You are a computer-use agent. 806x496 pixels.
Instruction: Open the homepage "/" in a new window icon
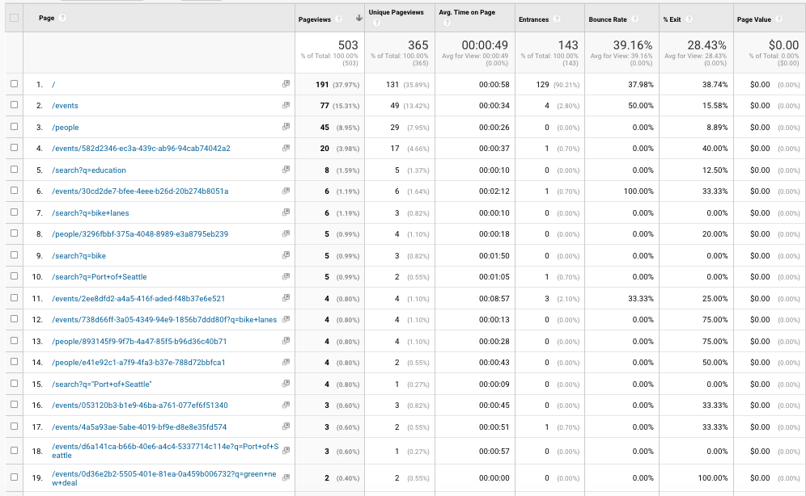[x=286, y=84]
